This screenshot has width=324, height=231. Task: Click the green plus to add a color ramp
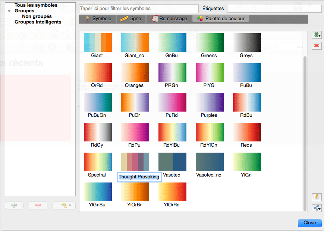(x=317, y=35)
